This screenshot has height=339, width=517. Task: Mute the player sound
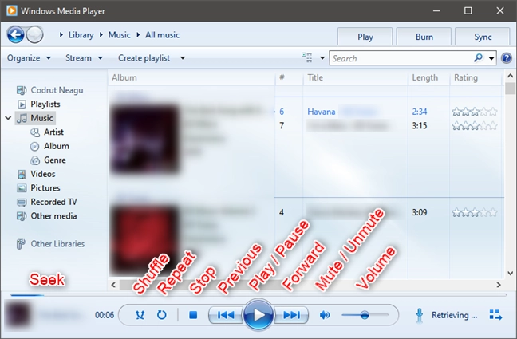pyautogui.click(x=325, y=315)
